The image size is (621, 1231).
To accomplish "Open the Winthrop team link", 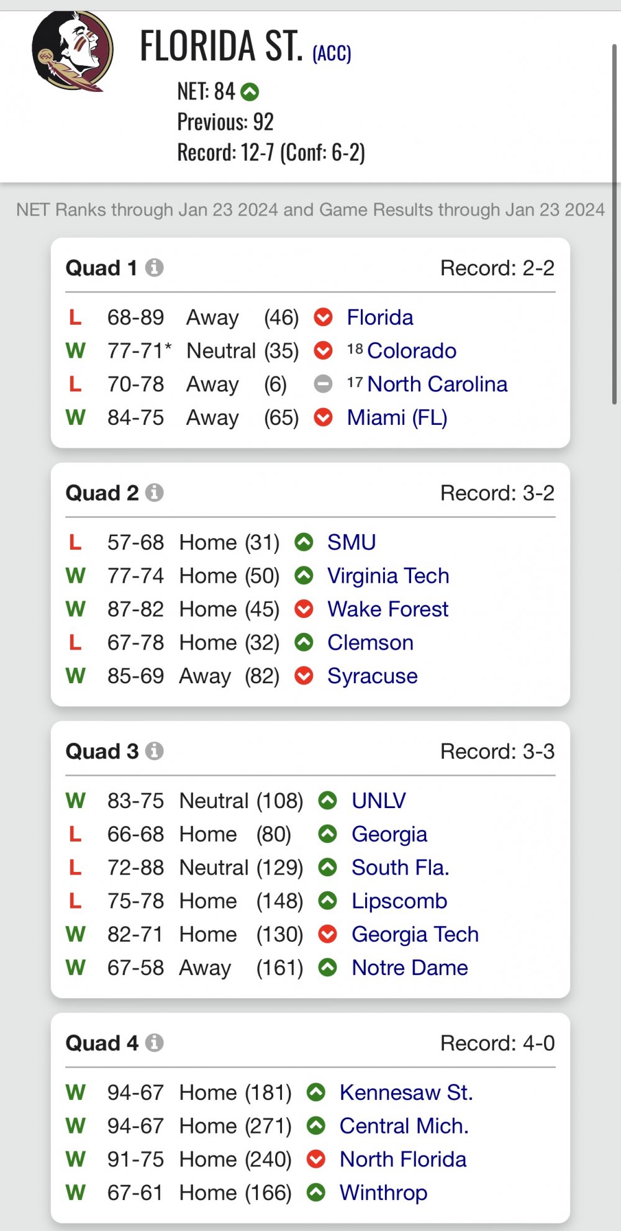I will [383, 1193].
